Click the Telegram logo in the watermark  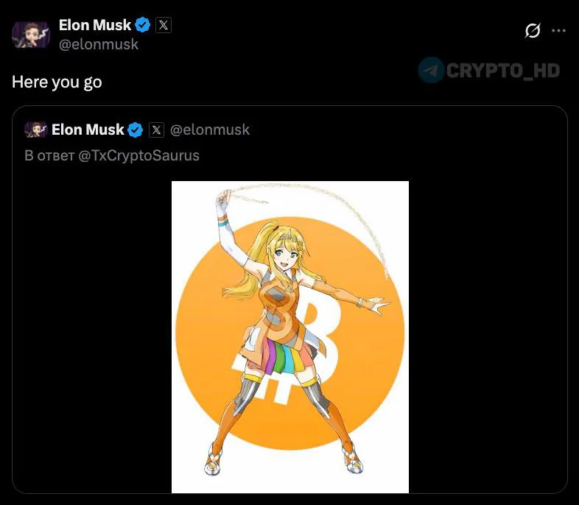click(x=431, y=71)
